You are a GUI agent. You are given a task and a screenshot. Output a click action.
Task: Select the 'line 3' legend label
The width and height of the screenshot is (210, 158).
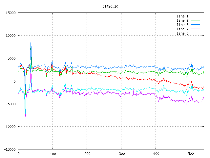click(183, 25)
